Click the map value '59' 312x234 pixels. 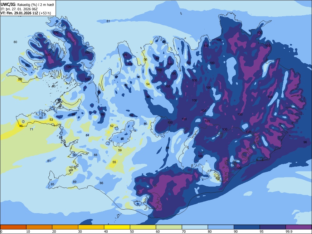pos(120,150)
